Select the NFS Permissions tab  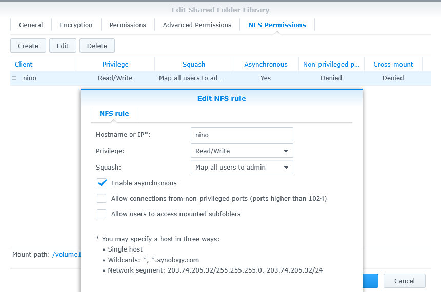[x=277, y=25]
